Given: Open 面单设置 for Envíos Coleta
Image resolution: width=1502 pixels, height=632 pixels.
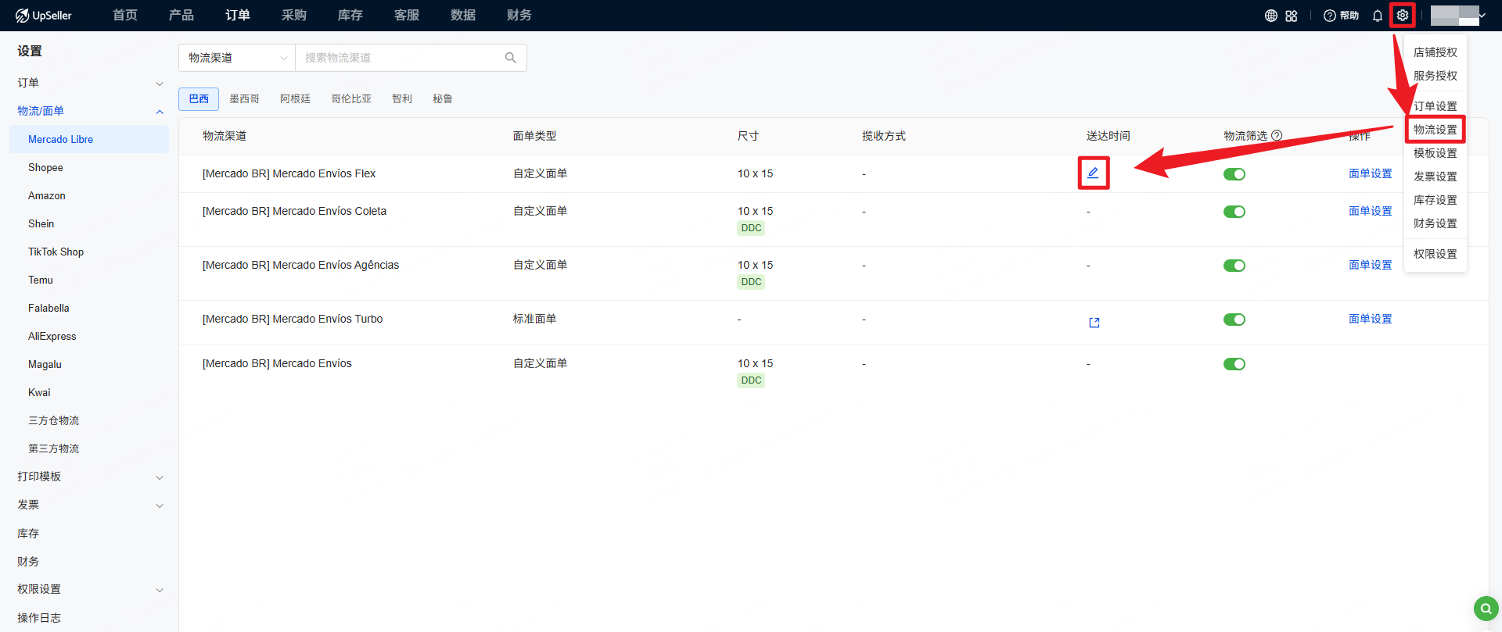Looking at the screenshot, I should point(1371,211).
